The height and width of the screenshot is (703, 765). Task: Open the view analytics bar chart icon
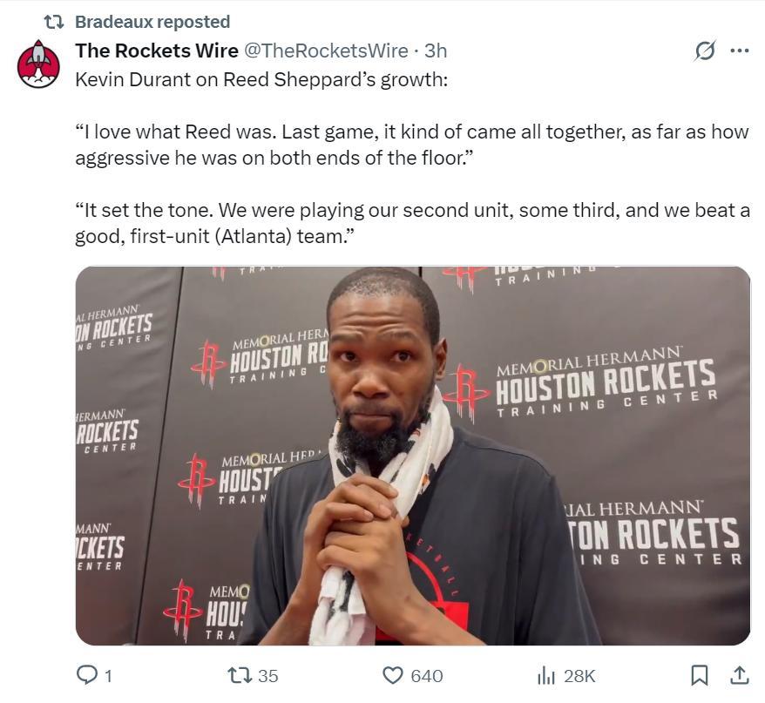click(546, 675)
